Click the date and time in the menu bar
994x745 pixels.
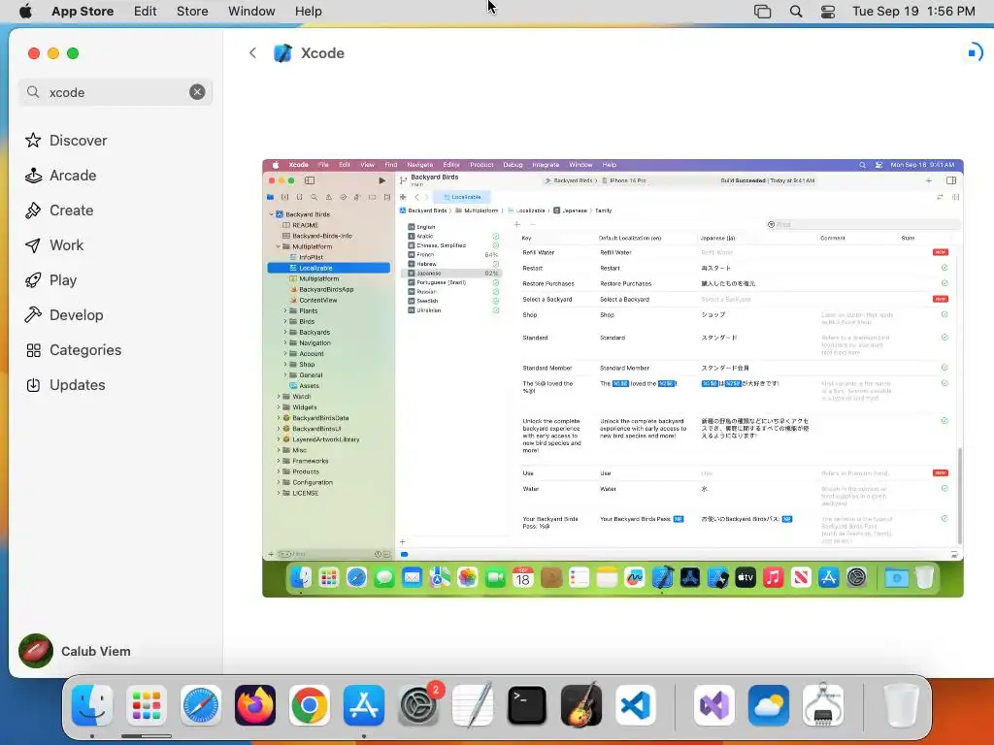tap(913, 11)
